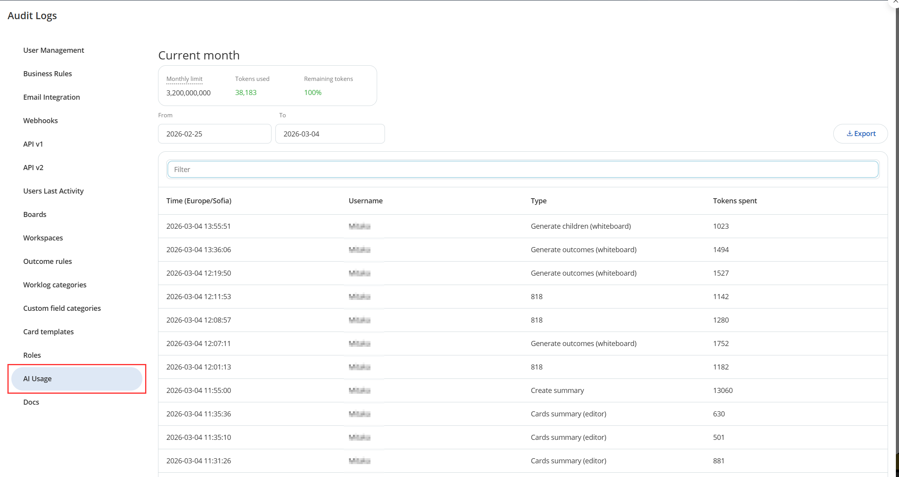Click the Export download icon
This screenshot has width=899, height=477.
click(x=849, y=134)
